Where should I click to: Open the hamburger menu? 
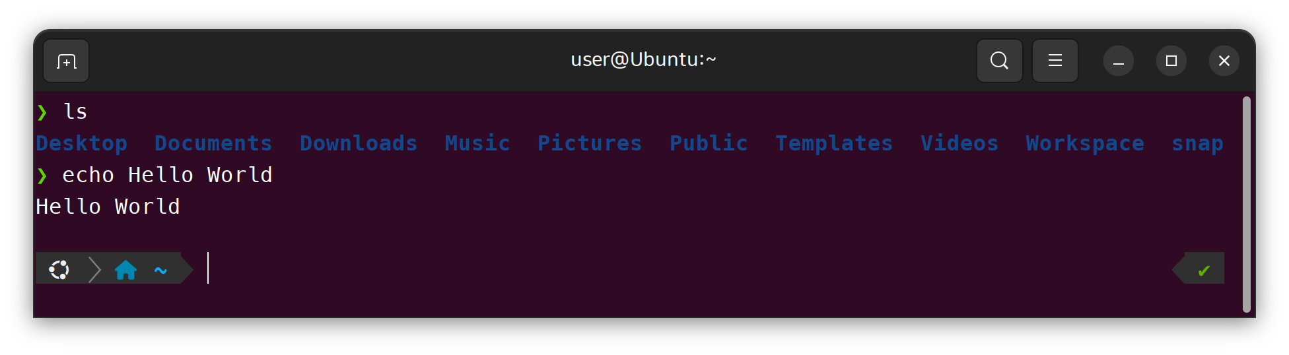click(x=1055, y=61)
